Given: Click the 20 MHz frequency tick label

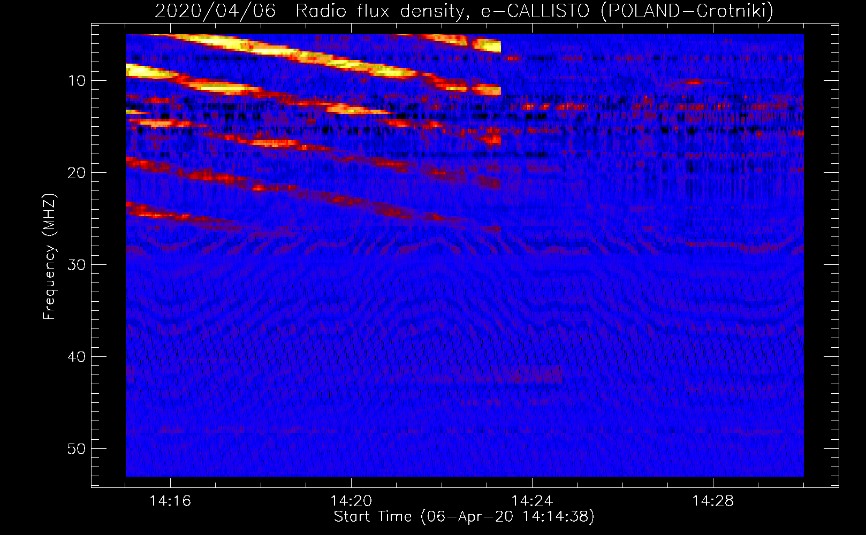Looking at the screenshot, I should coord(77,173).
